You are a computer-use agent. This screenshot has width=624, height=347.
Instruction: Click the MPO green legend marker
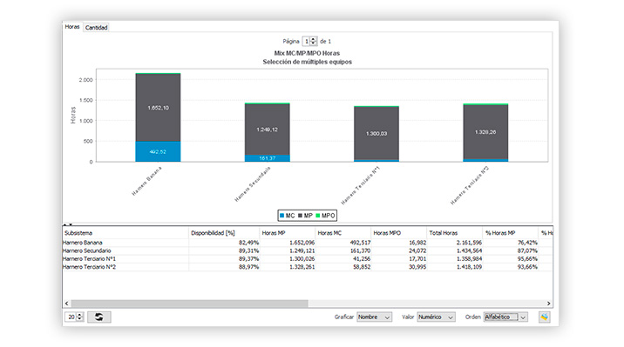318,216
